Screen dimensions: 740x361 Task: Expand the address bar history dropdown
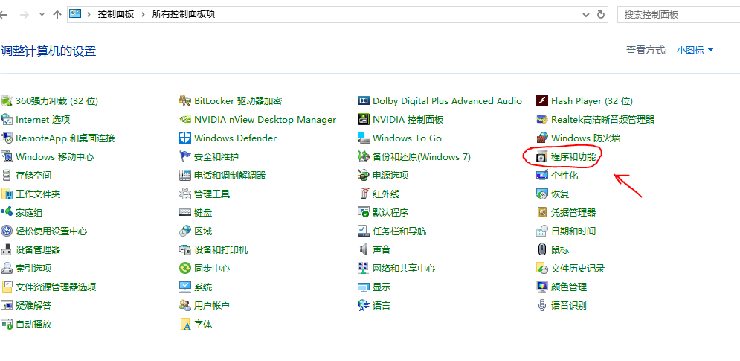(x=587, y=15)
